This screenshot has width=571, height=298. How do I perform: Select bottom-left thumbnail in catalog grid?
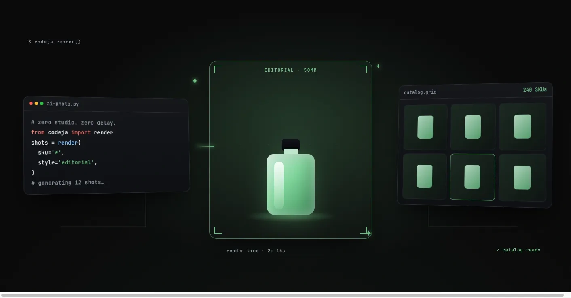click(x=425, y=176)
